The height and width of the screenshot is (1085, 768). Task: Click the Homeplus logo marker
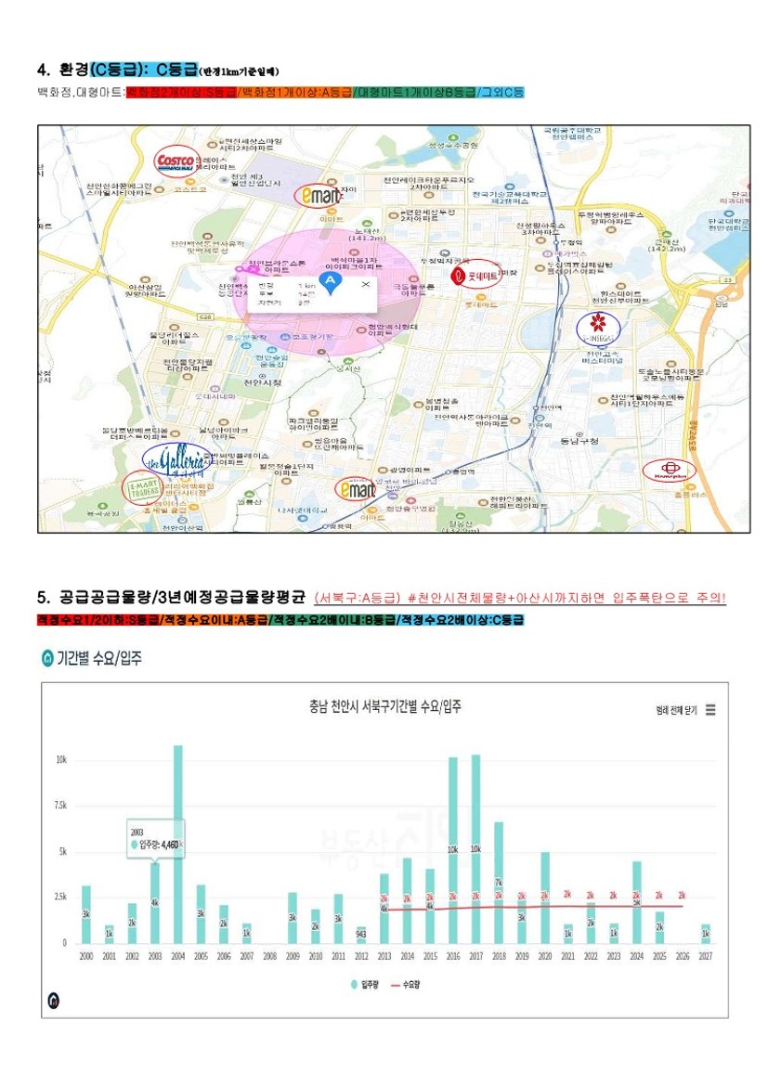pyautogui.click(x=669, y=471)
